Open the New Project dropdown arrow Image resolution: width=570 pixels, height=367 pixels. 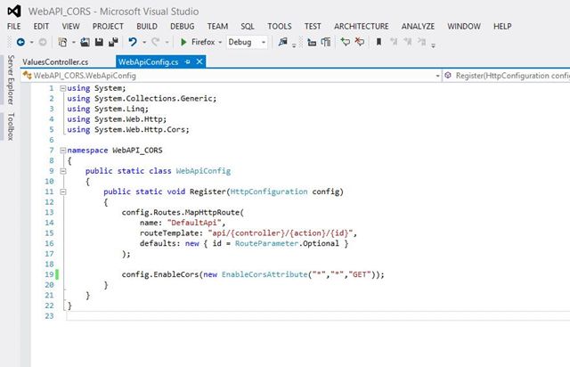[x=73, y=43]
